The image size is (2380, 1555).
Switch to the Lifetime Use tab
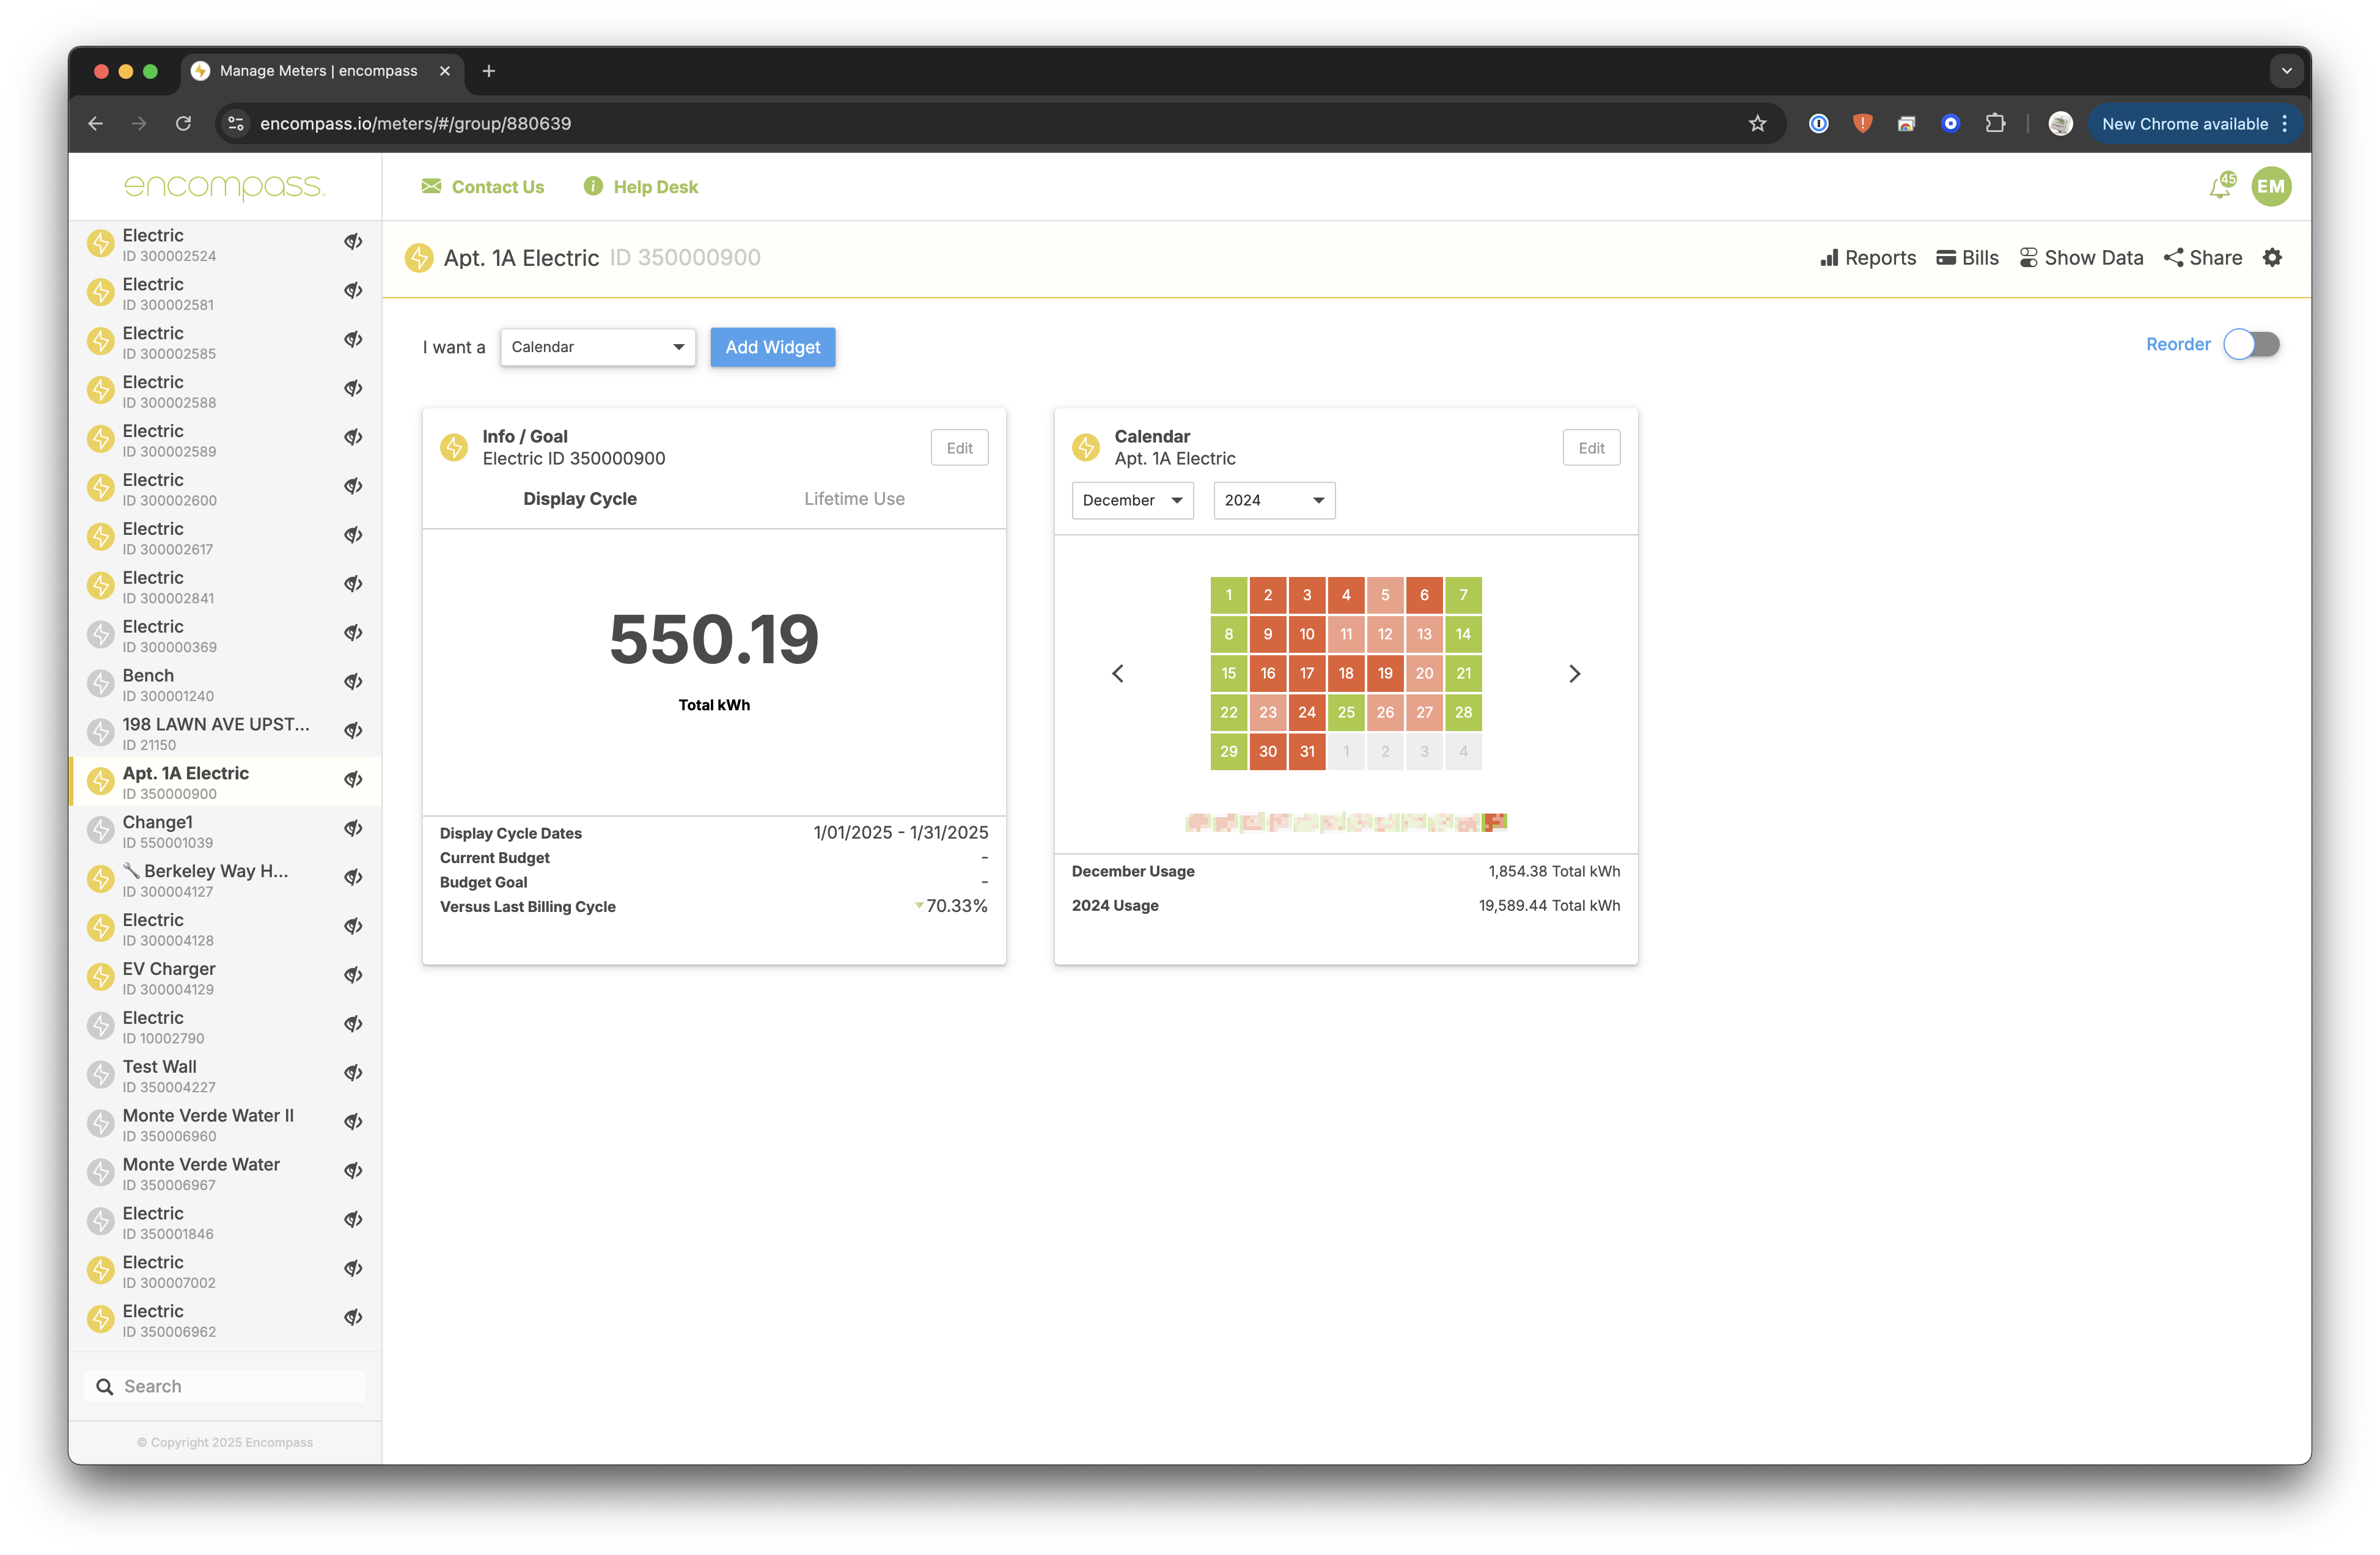click(x=854, y=499)
